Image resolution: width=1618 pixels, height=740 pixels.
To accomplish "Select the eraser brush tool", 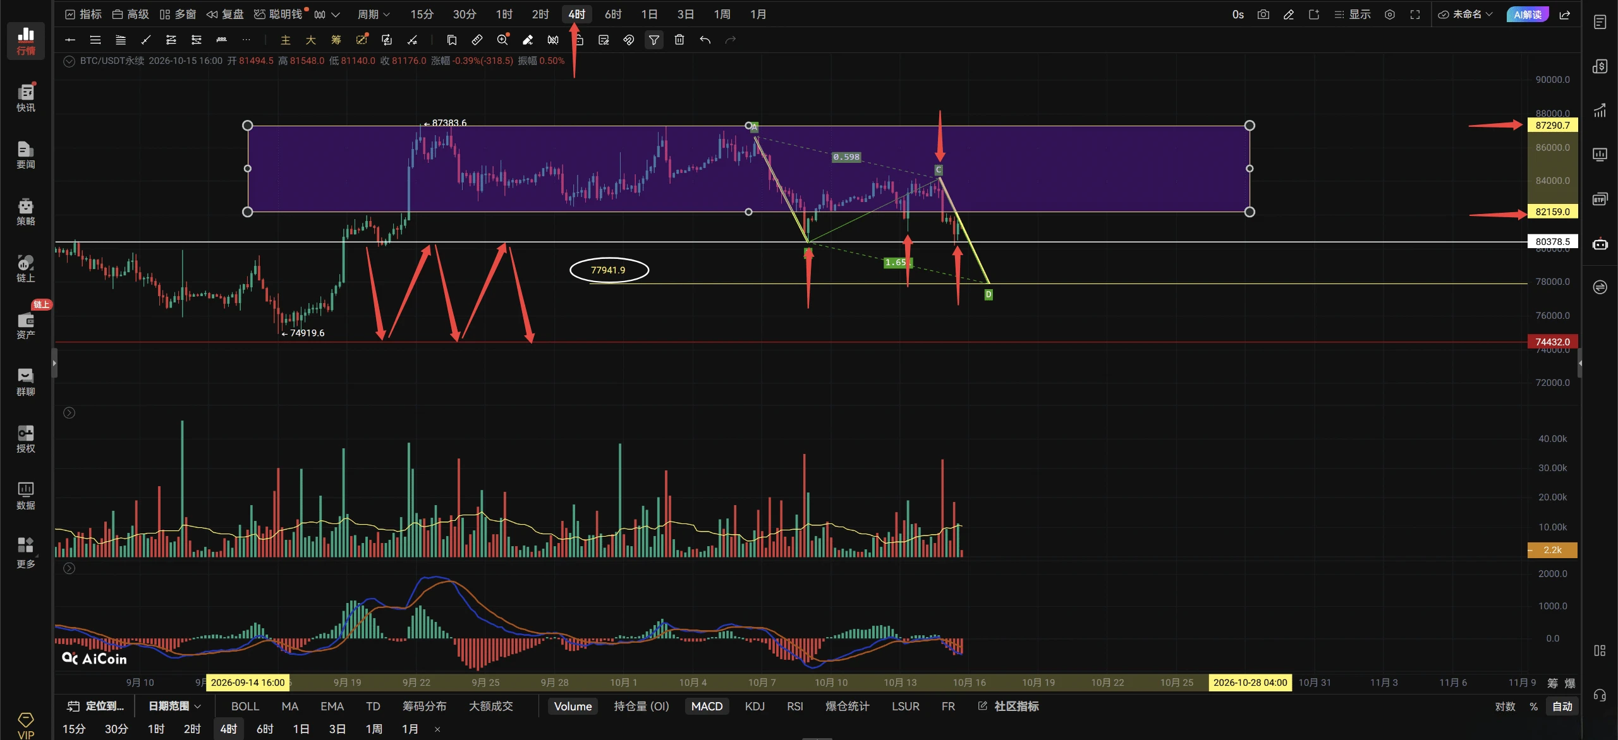I will (528, 40).
